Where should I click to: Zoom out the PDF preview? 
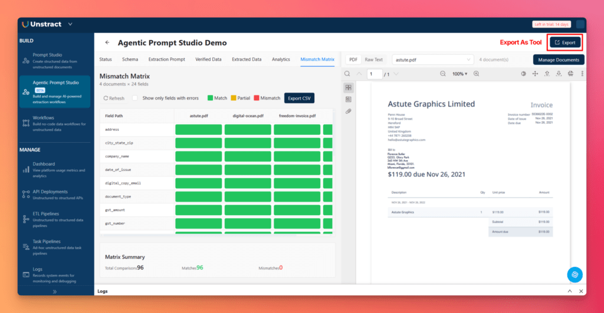[443, 74]
